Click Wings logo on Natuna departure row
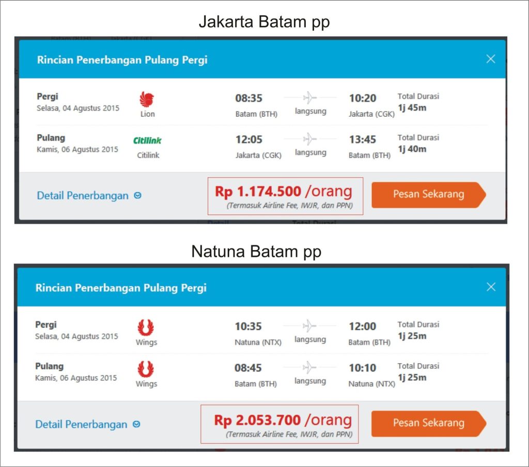This screenshot has width=529, height=467. coord(146,328)
